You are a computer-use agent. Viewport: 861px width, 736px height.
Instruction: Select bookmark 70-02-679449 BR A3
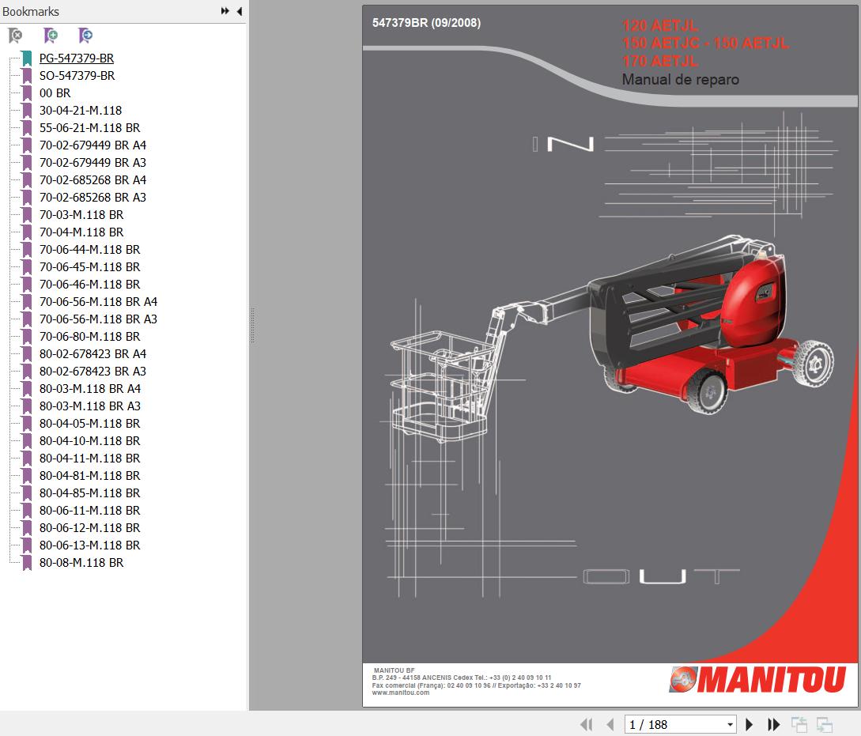click(x=93, y=163)
